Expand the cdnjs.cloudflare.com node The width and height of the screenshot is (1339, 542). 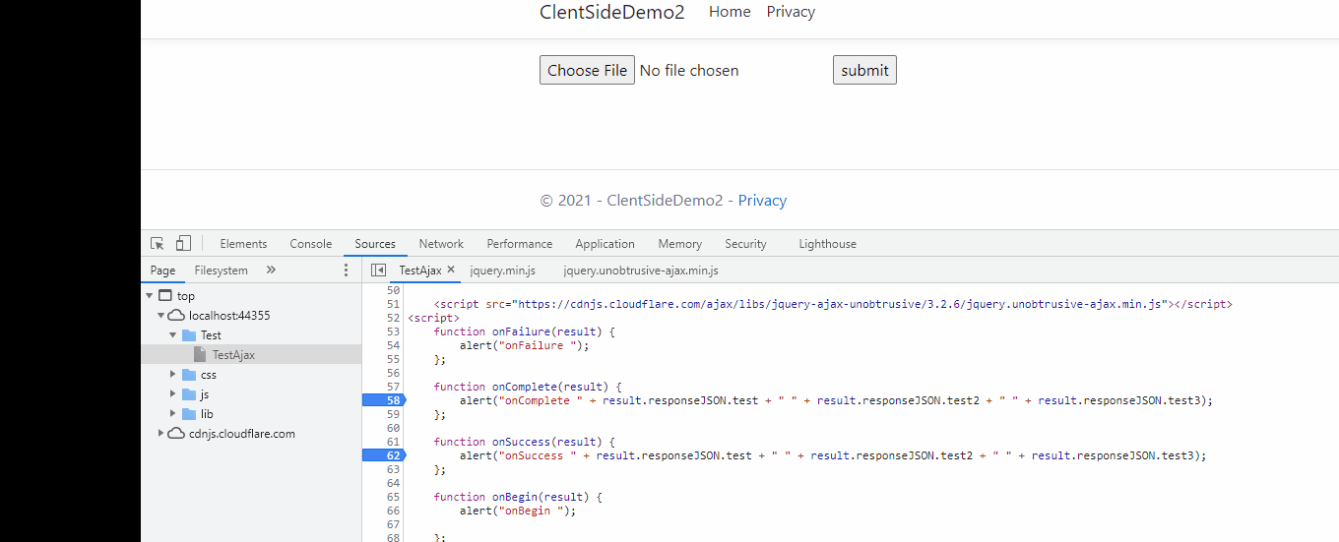tap(160, 433)
